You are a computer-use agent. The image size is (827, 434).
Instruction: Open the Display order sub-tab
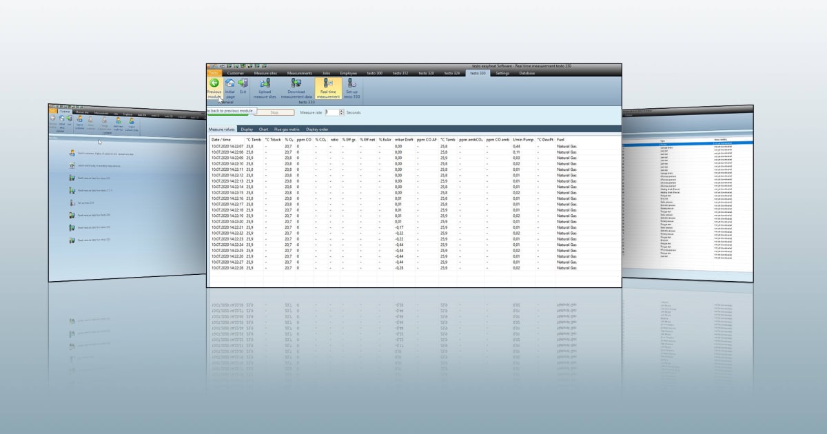(x=317, y=129)
